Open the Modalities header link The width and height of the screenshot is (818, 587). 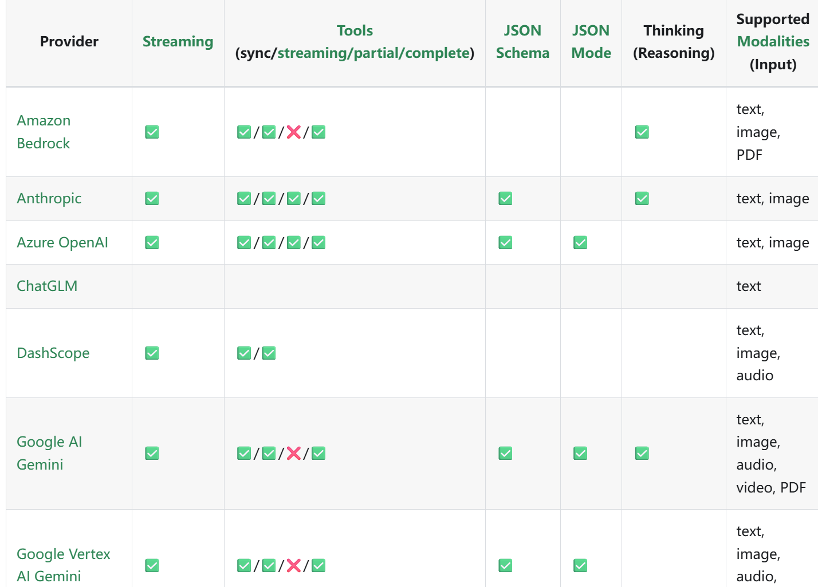click(x=773, y=42)
